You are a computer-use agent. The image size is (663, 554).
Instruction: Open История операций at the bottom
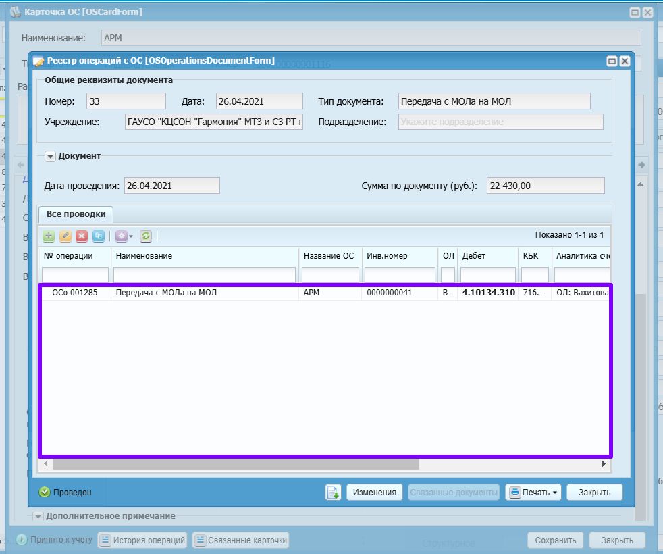[142, 540]
